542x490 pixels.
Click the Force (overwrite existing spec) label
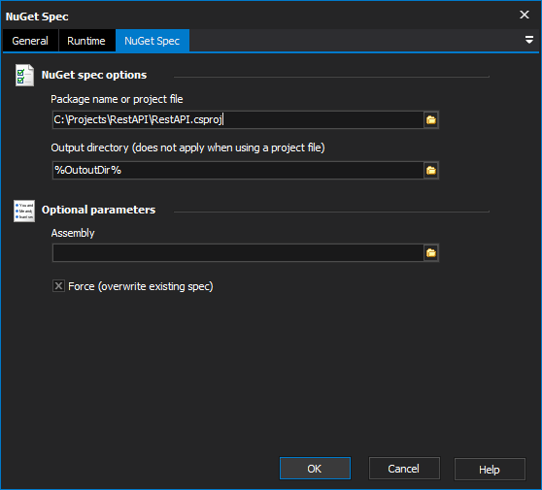point(140,286)
